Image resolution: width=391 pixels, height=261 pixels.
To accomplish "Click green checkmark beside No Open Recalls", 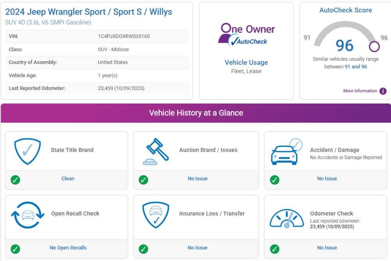I will (15, 249).
